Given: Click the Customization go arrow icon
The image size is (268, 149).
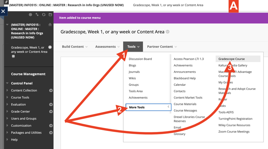Looking at the screenshot, I should click(51, 126).
